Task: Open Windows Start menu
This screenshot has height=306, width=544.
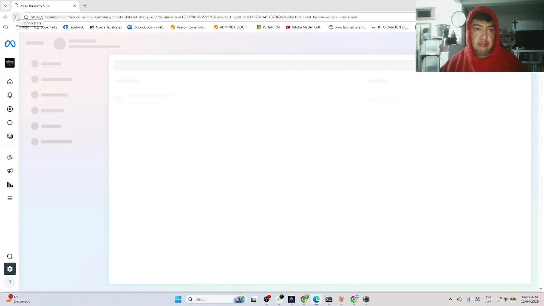Action: [x=178, y=299]
